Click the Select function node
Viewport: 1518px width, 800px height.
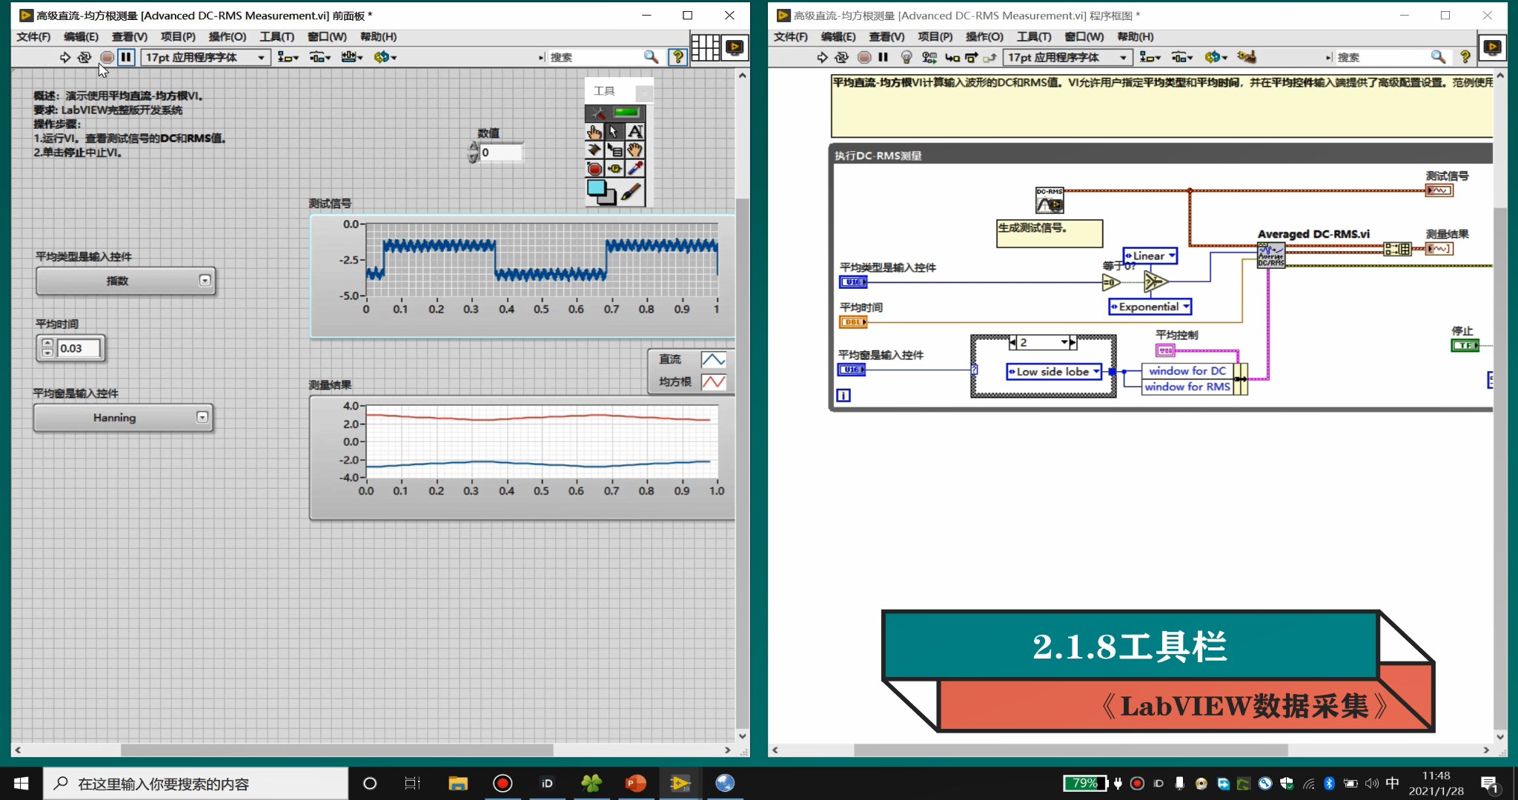[x=1155, y=281]
